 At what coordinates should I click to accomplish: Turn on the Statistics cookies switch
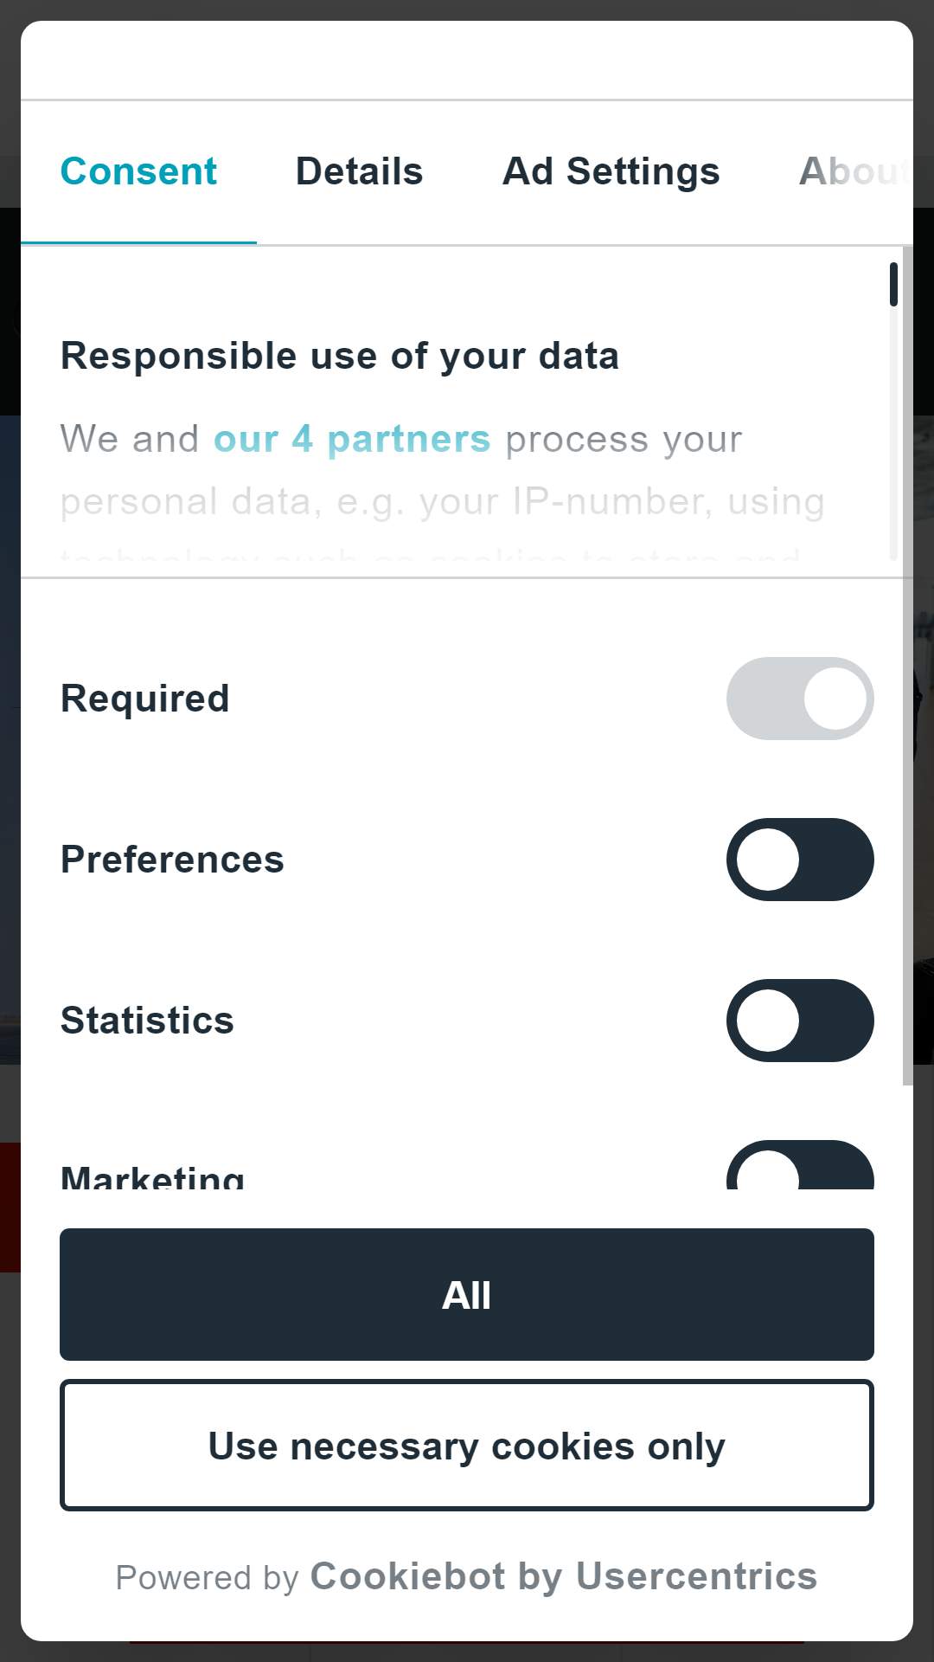pos(800,1021)
